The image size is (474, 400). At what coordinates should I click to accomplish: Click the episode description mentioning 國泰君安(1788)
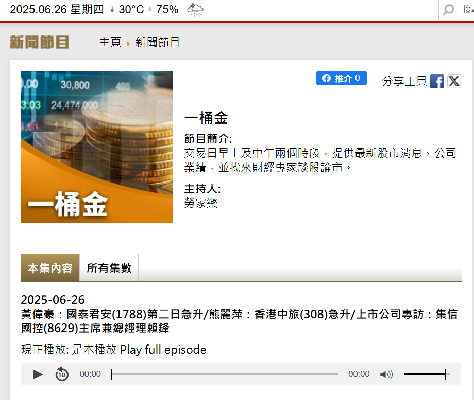coord(239,321)
